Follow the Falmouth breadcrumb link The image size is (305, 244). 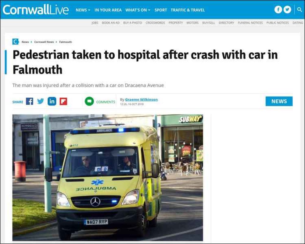(66, 42)
